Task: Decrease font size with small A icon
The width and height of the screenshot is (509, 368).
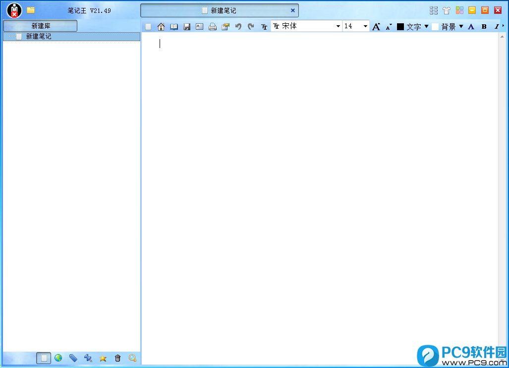Action: pos(389,27)
